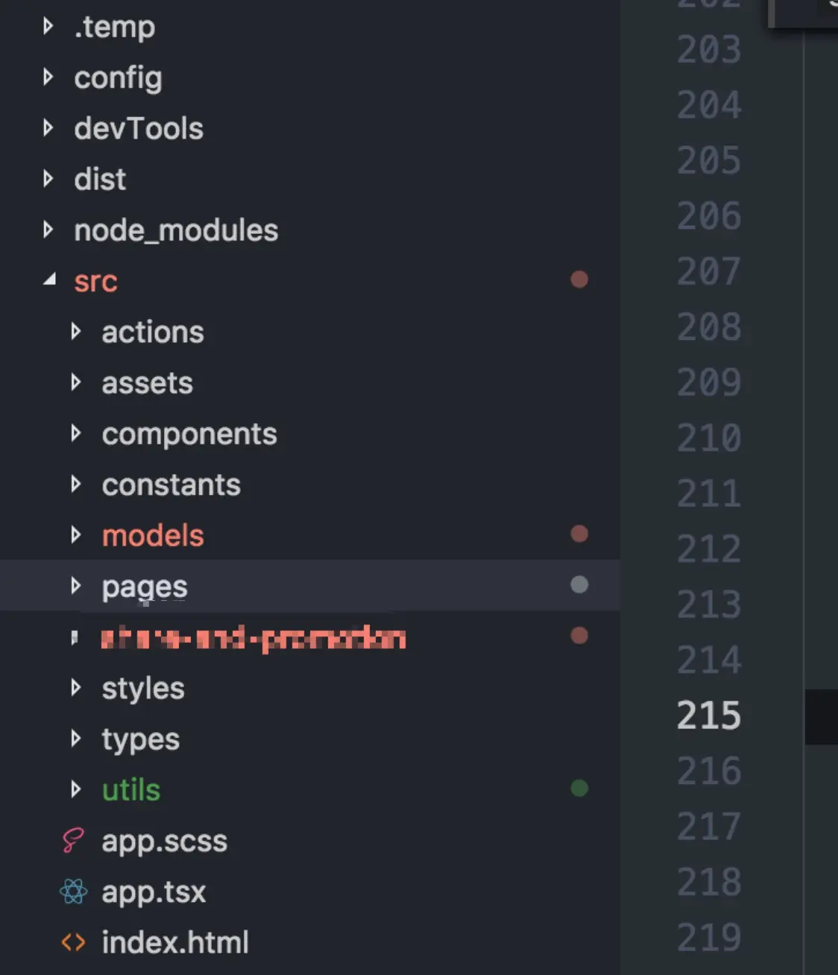This screenshot has width=838, height=975.
Task: Select the config folder
Action: [x=118, y=78]
